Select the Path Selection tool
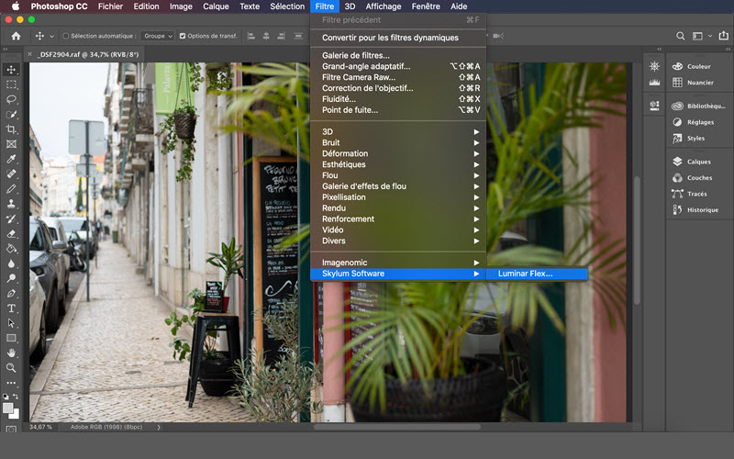 [x=11, y=323]
